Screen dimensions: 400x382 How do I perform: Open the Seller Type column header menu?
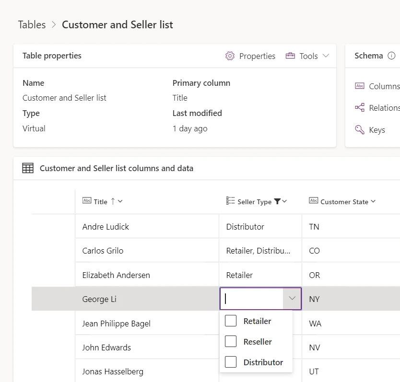284,202
